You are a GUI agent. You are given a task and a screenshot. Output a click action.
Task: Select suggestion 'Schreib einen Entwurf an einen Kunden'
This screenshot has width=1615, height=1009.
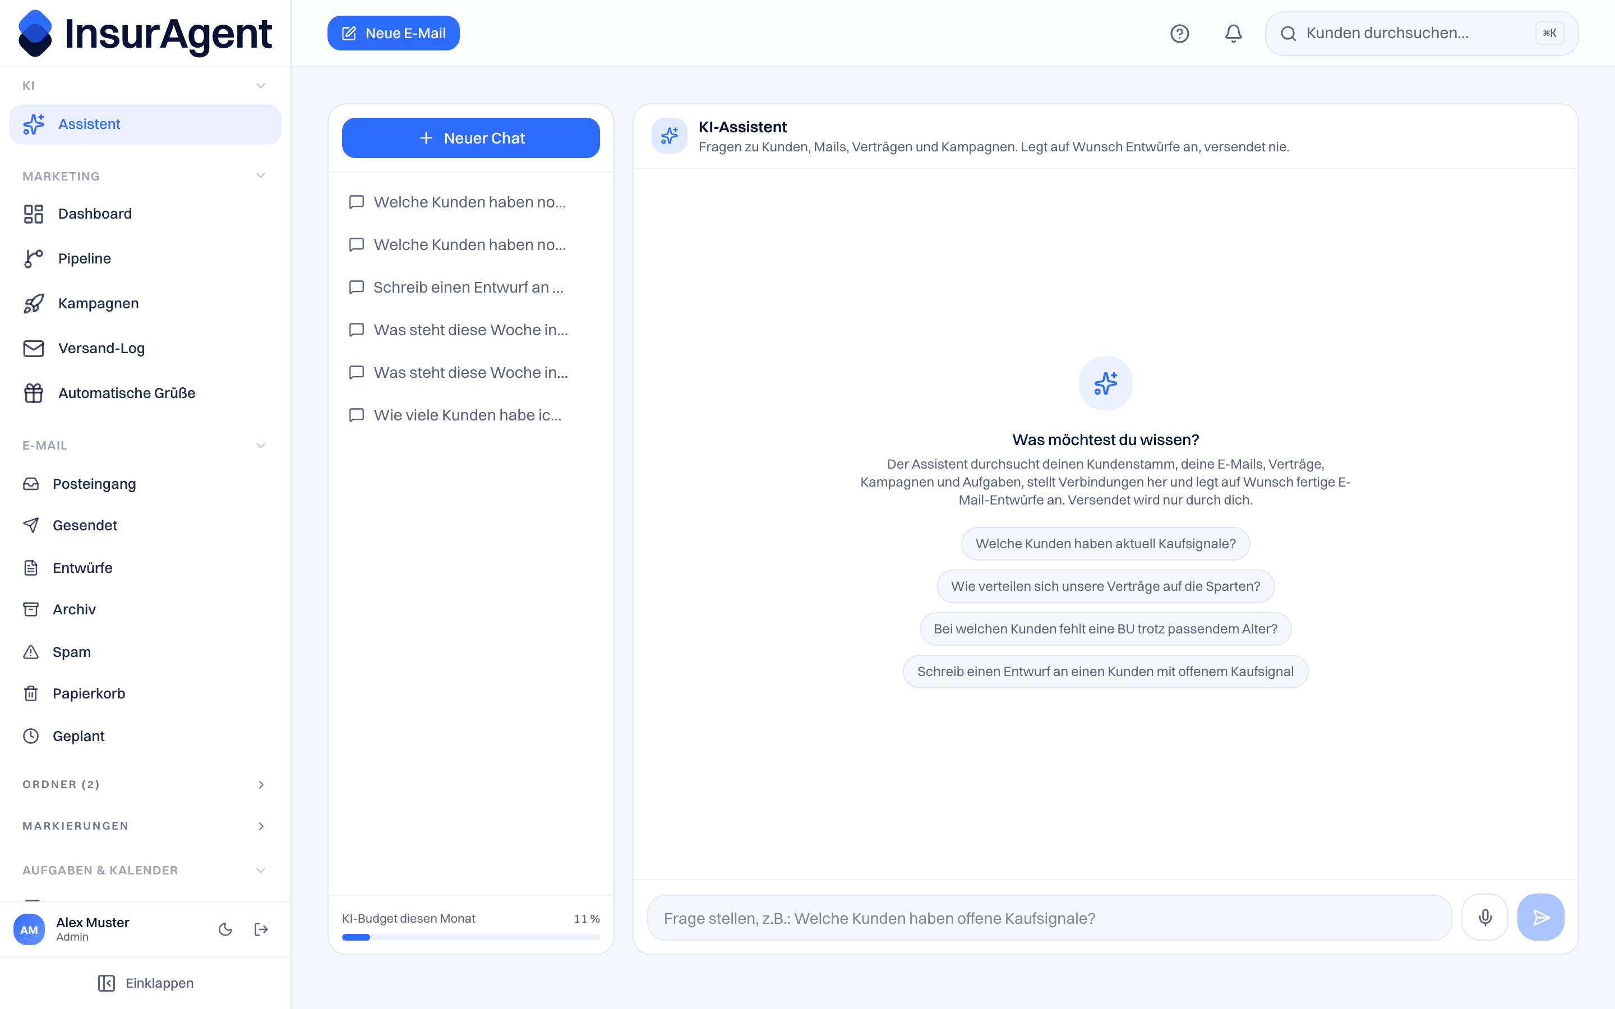(1105, 672)
